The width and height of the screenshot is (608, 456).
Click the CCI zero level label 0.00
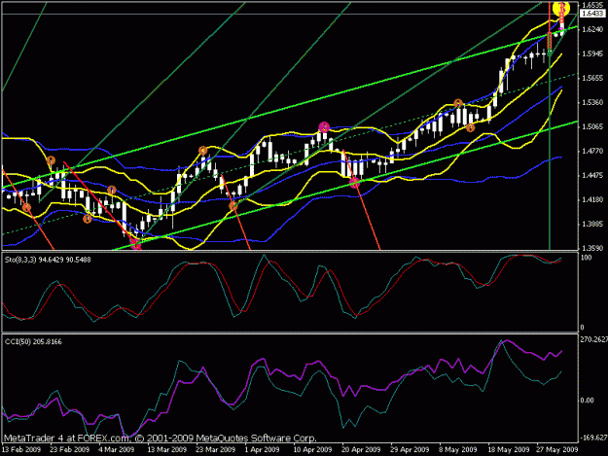587,401
